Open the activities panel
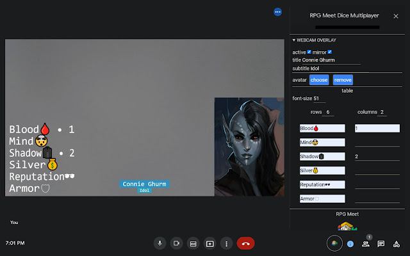Image resolution: width=410 pixels, height=256 pixels. pyautogui.click(x=397, y=244)
